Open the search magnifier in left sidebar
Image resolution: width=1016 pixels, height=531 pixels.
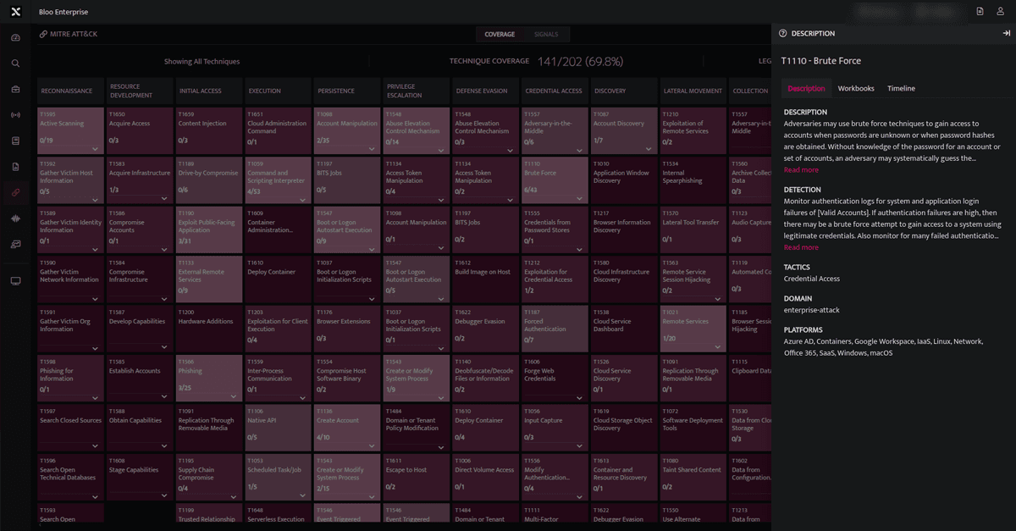point(15,64)
